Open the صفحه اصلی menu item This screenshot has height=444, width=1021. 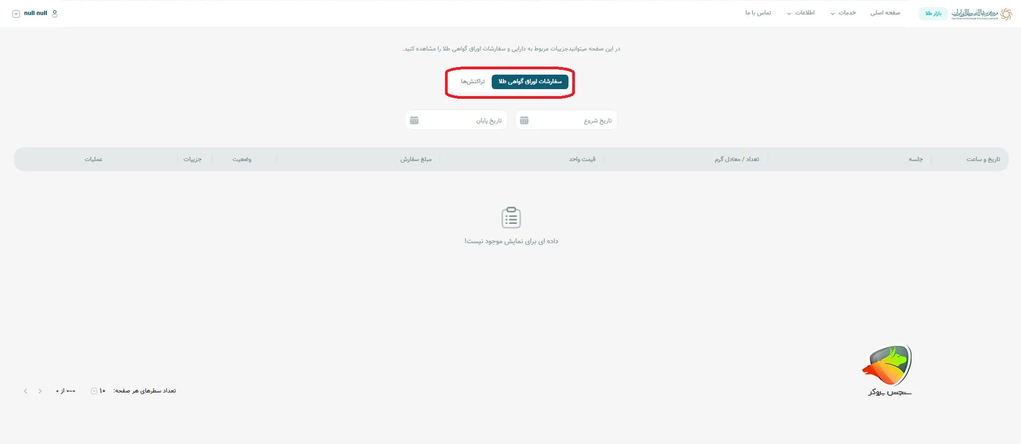[885, 13]
